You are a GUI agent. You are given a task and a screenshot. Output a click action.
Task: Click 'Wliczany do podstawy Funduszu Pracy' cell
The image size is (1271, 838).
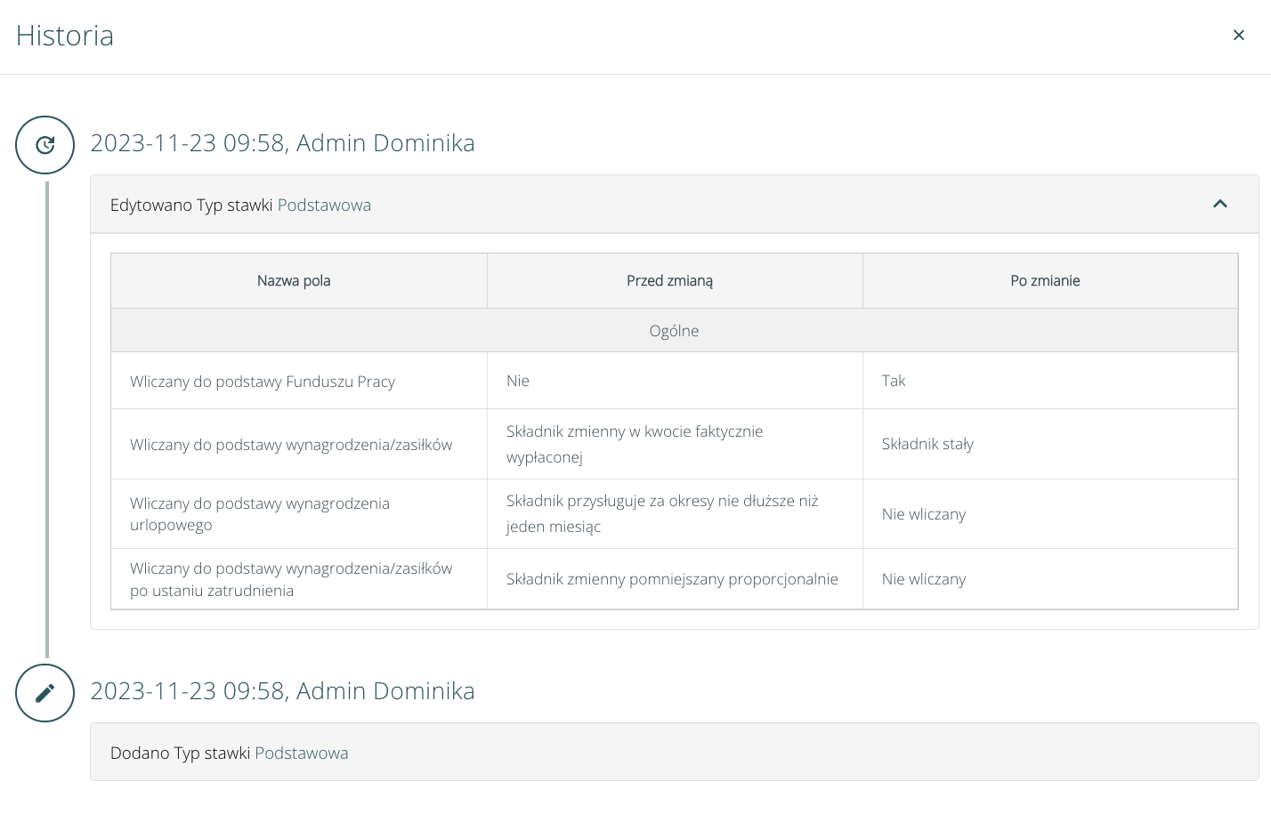point(263,382)
